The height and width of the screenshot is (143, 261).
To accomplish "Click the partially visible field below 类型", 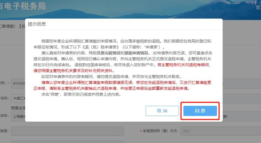I will pyautogui.click(x=67, y=142).
